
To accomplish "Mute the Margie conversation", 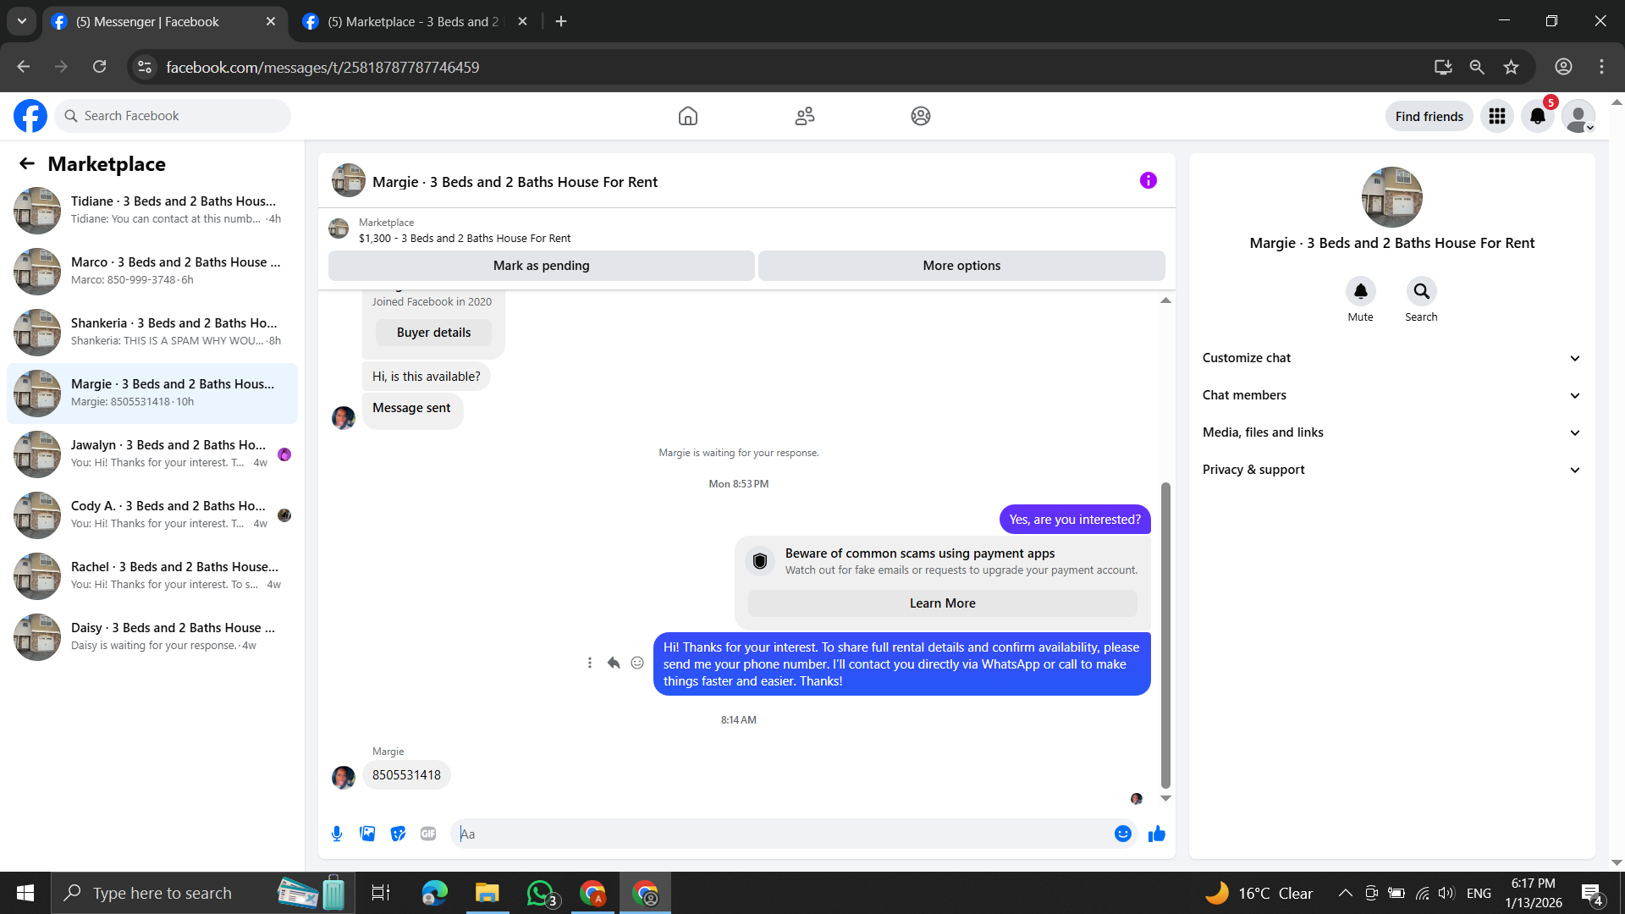I will [x=1360, y=291].
